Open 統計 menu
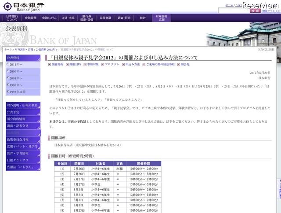This screenshot has width=281, height=213. 143,18
